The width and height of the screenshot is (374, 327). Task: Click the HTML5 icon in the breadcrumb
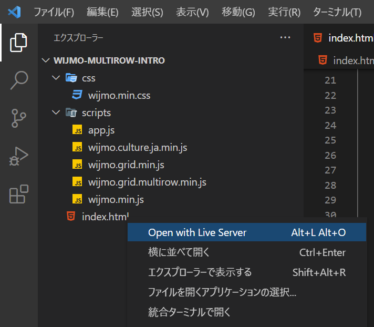pos(323,60)
